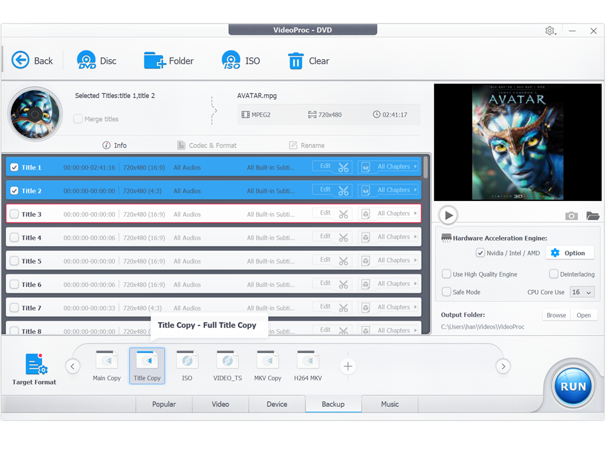
Task: Open Target Format settings icon
Action: click(x=36, y=364)
